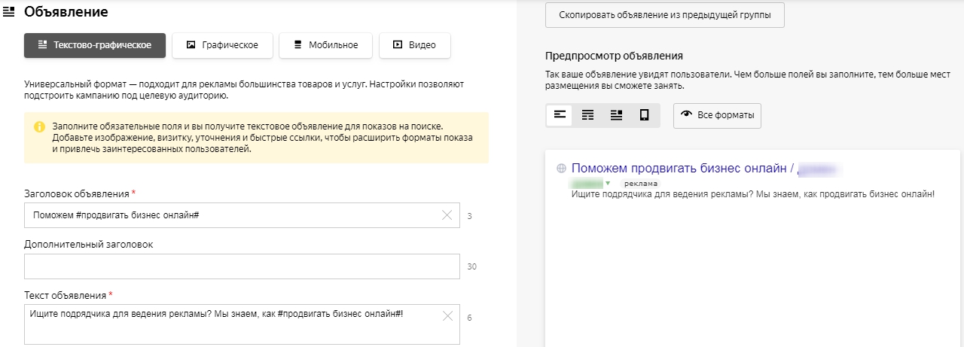Select the third preview layout with image icon
Image resolution: width=964 pixels, height=347 pixels.
tap(616, 115)
